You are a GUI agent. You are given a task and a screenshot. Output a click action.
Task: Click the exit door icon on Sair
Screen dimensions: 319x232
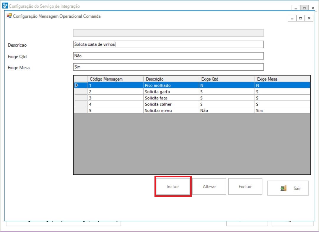click(283, 188)
